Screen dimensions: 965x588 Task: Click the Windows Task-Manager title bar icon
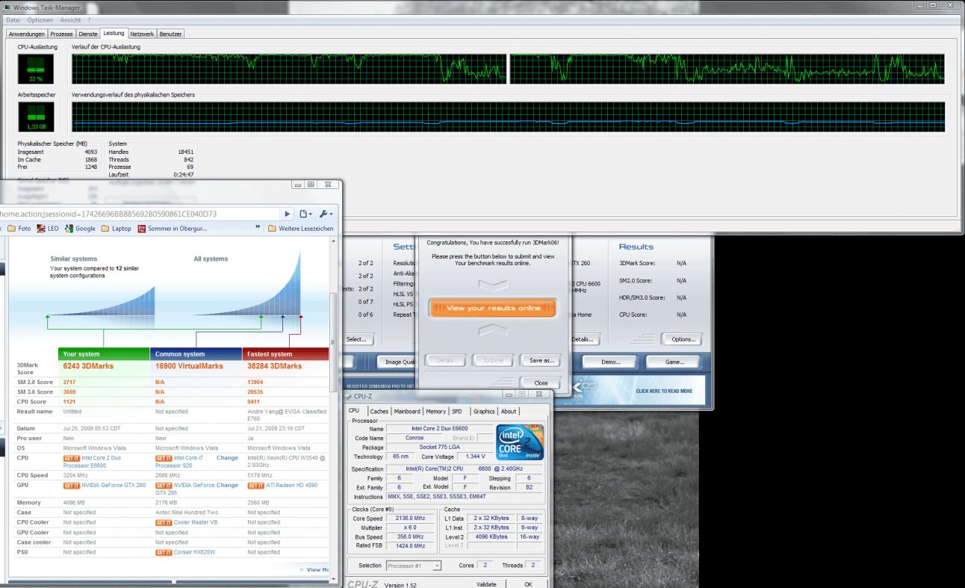pyautogui.click(x=7, y=6)
